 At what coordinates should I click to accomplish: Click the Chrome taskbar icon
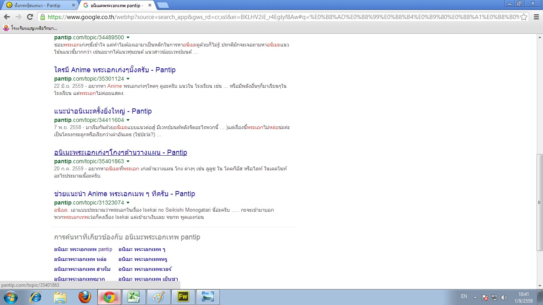(109, 297)
